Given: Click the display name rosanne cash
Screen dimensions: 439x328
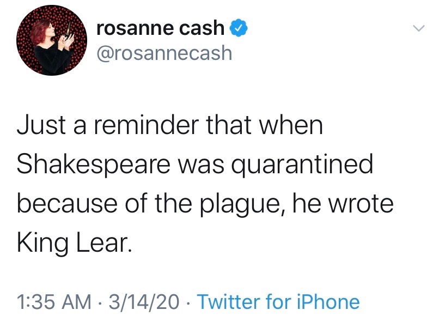Looking at the screenshot, I should click(160, 28).
